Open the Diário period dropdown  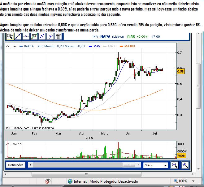(x=156, y=165)
